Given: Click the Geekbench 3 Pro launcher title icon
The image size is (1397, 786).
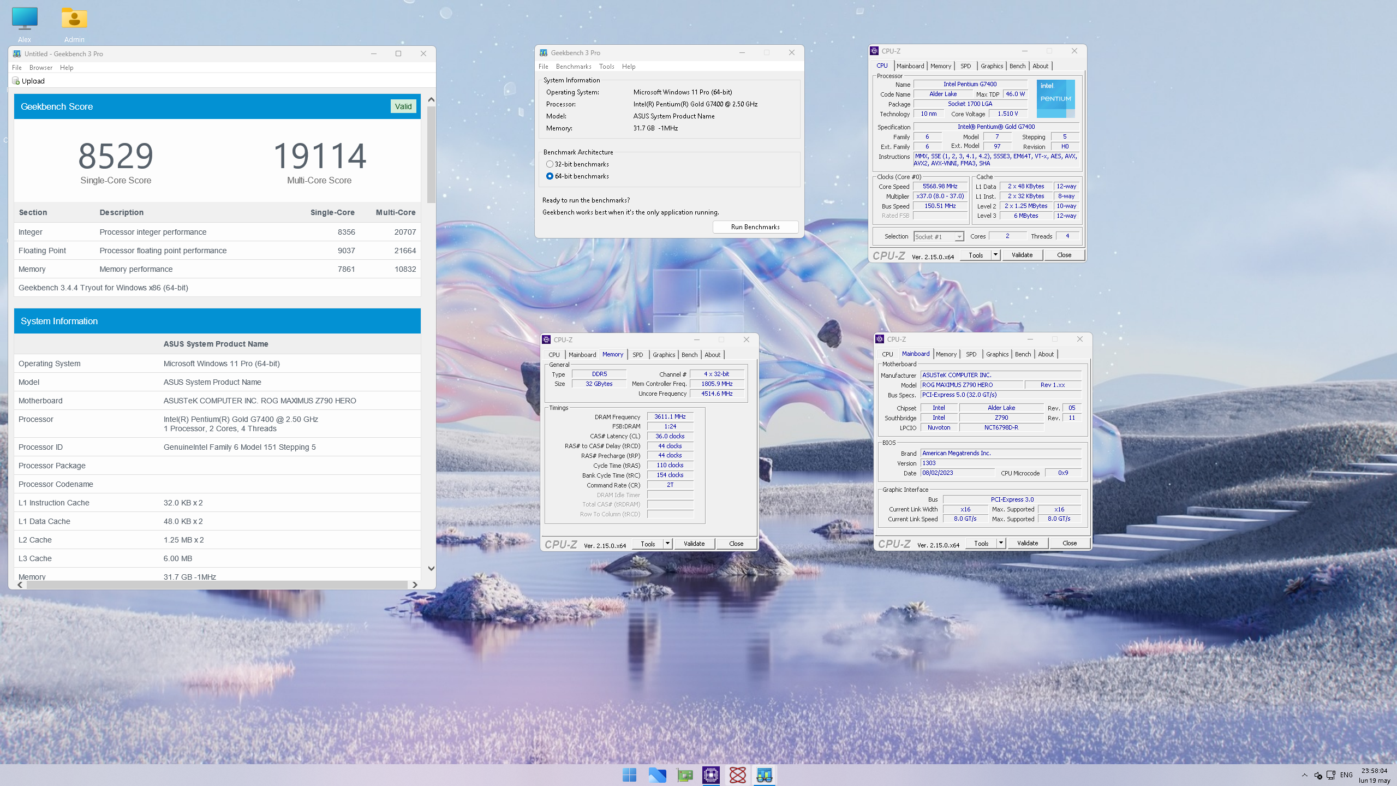Looking at the screenshot, I should 544,52.
